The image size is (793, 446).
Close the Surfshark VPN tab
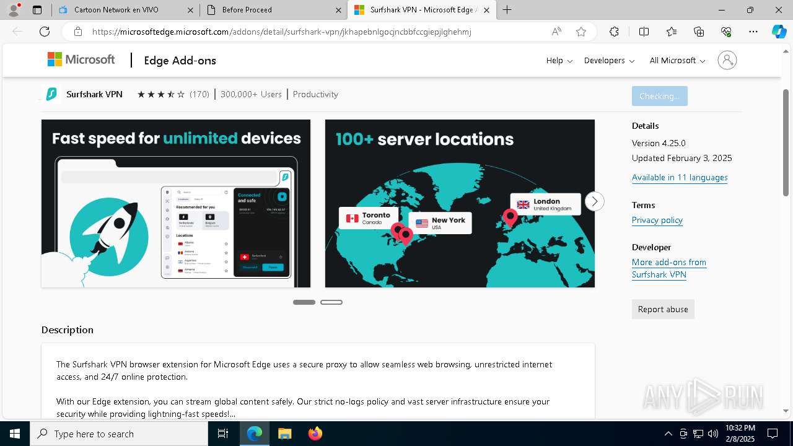486,10
